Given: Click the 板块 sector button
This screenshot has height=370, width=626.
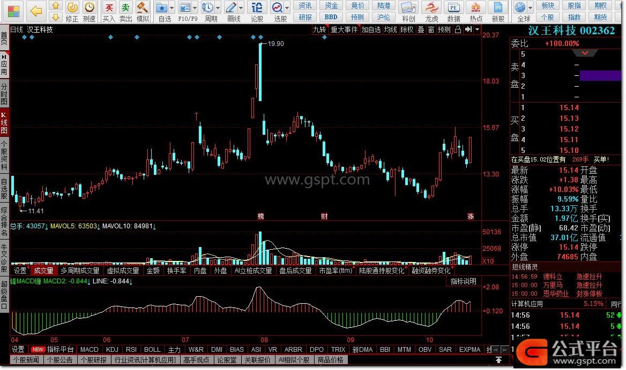Looking at the screenshot, I should (x=548, y=5).
